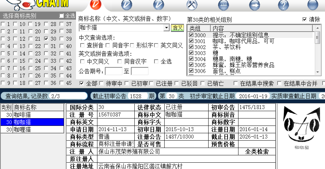Check the 已初审 status filter

[127, 83]
